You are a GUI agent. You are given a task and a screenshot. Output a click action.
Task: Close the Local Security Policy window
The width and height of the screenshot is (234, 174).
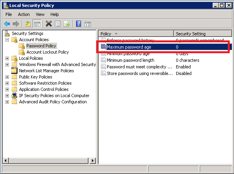coord(229,5)
